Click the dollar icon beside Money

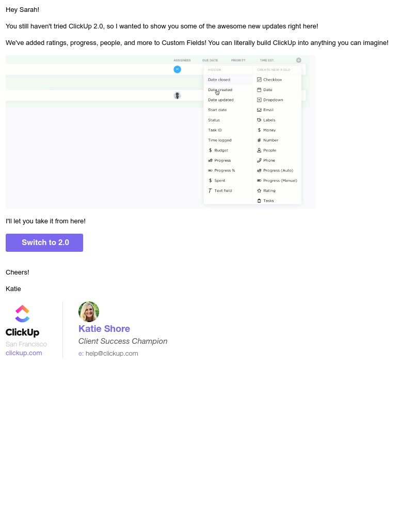[x=259, y=130]
